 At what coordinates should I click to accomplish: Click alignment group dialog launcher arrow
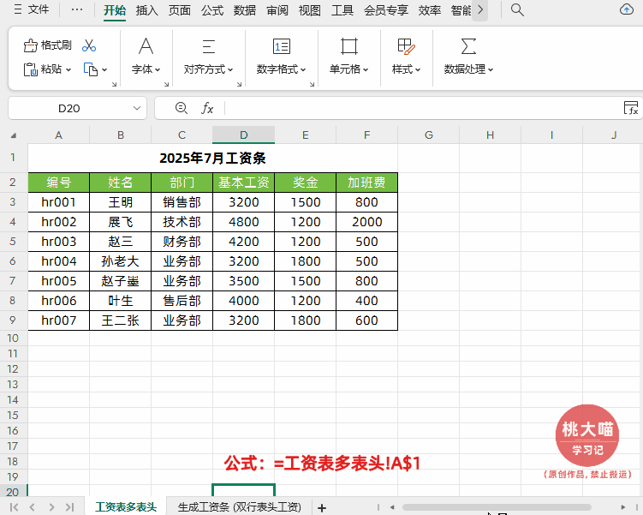[239, 84]
